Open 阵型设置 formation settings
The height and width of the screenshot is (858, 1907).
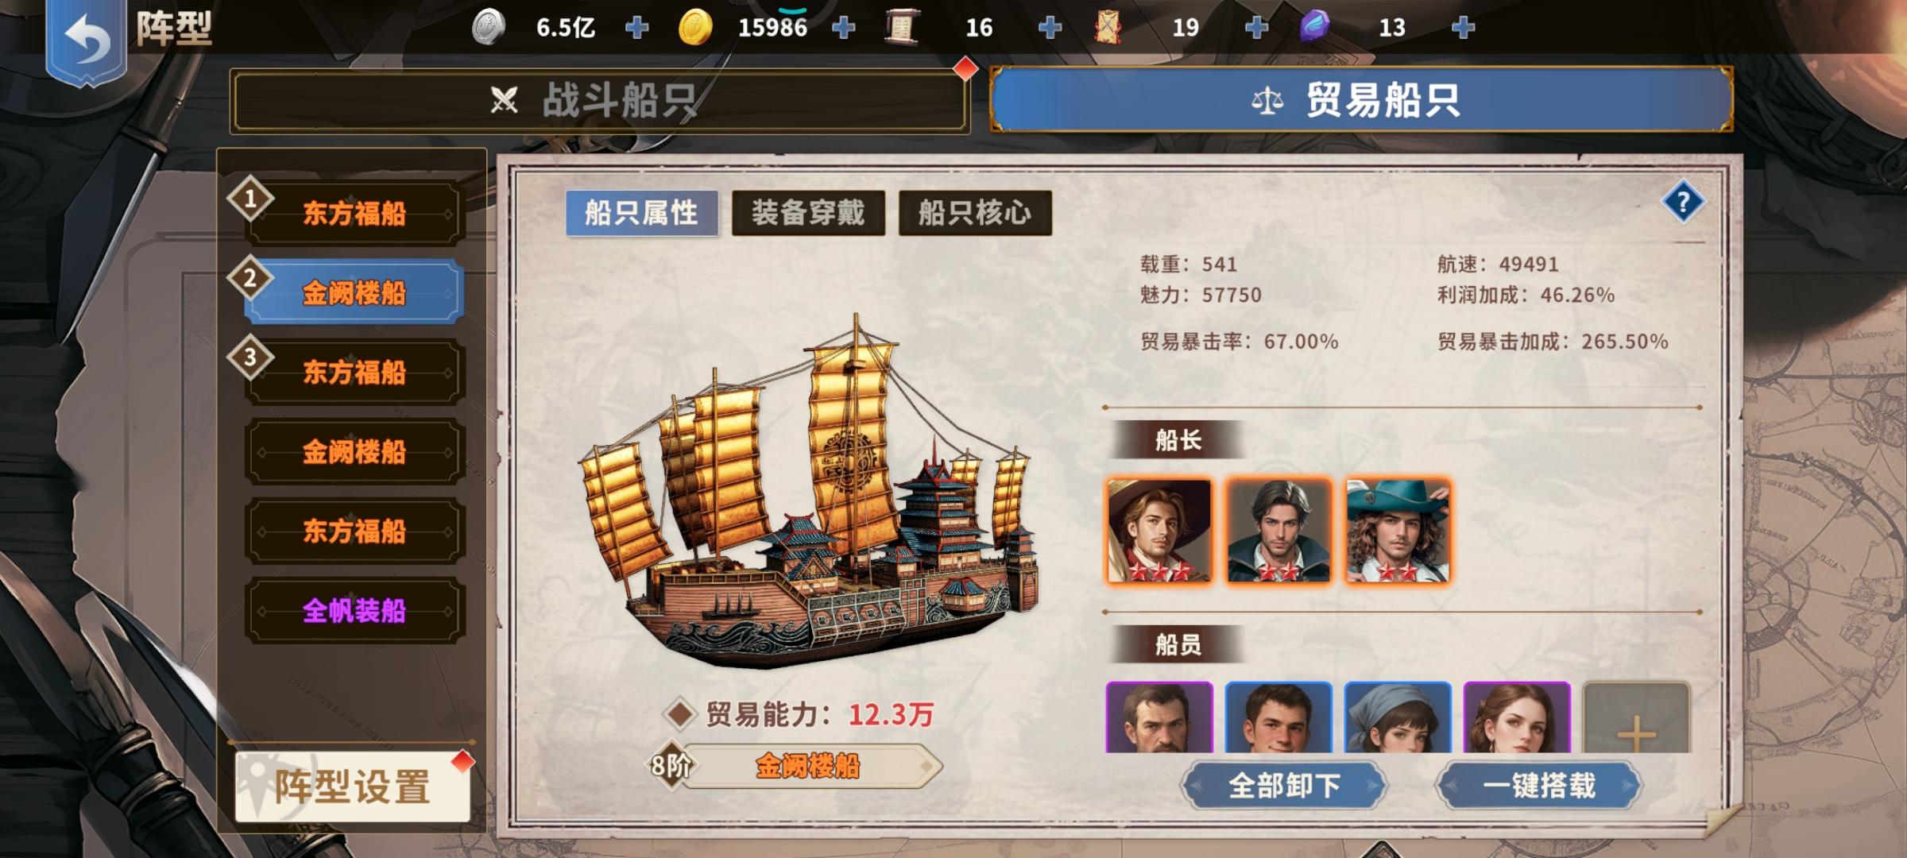(353, 786)
